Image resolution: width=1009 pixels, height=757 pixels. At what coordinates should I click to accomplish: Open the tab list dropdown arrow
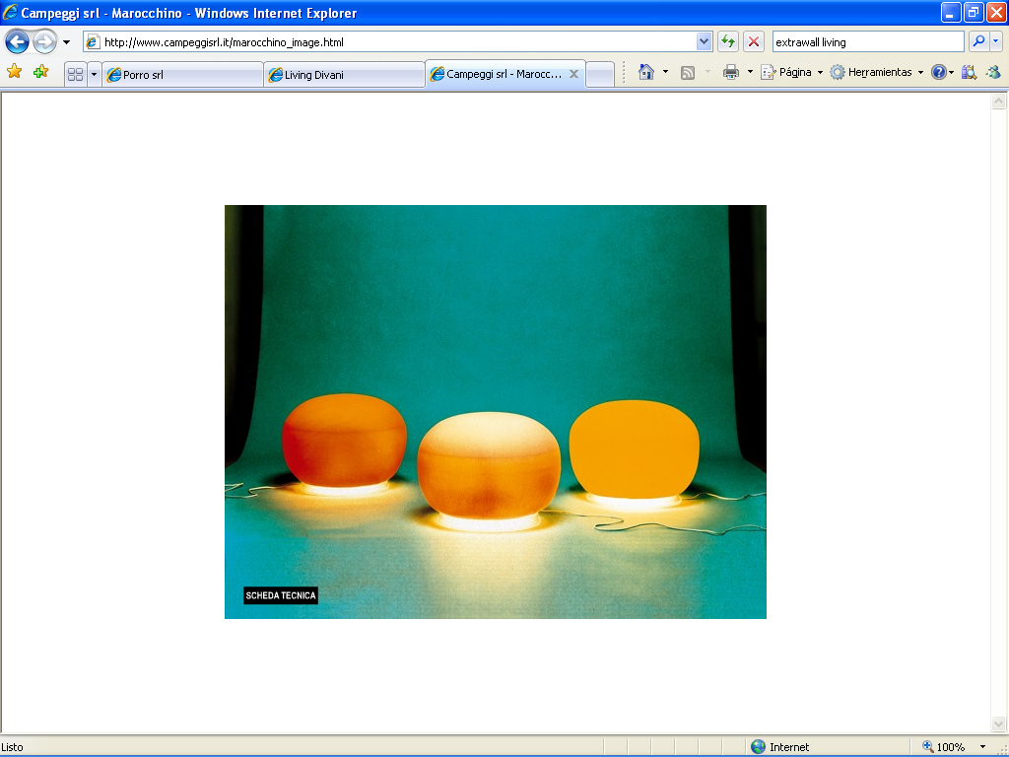(x=94, y=74)
